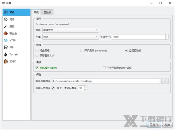Click the 字体大小 input field
Screen dimensions: 175x130
(x=139, y=37)
